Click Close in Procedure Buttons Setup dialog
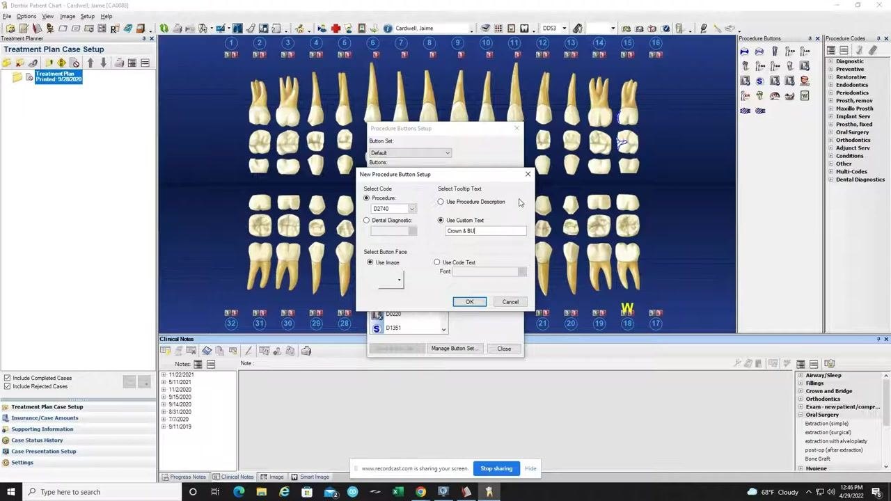Screen dimensions: 891x501 (504, 349)
